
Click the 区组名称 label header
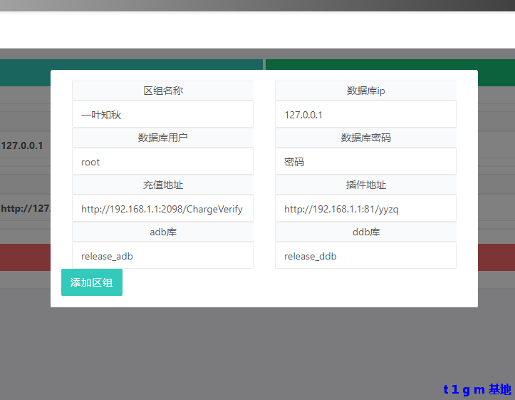(x=163, y=91)
